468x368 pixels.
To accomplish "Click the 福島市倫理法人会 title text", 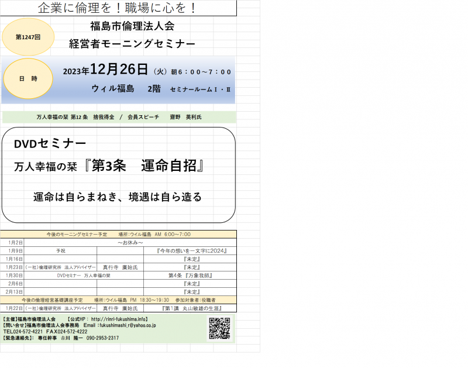I will 132,26.
